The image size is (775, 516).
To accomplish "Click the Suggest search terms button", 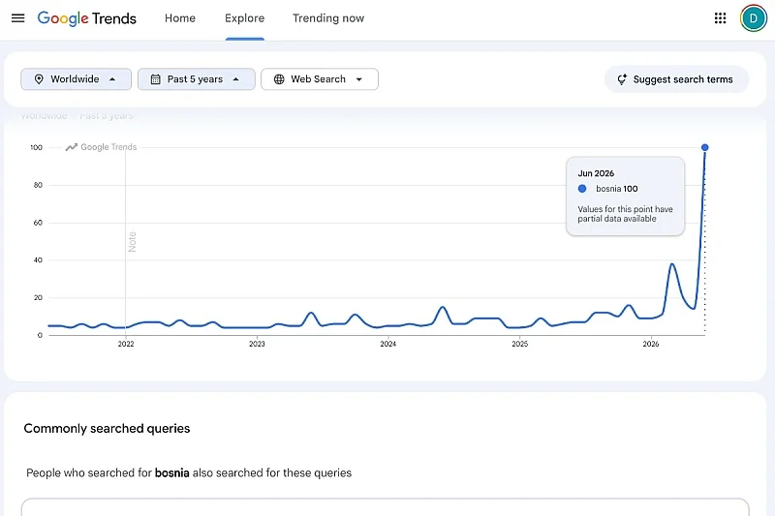I will [676, 79].
